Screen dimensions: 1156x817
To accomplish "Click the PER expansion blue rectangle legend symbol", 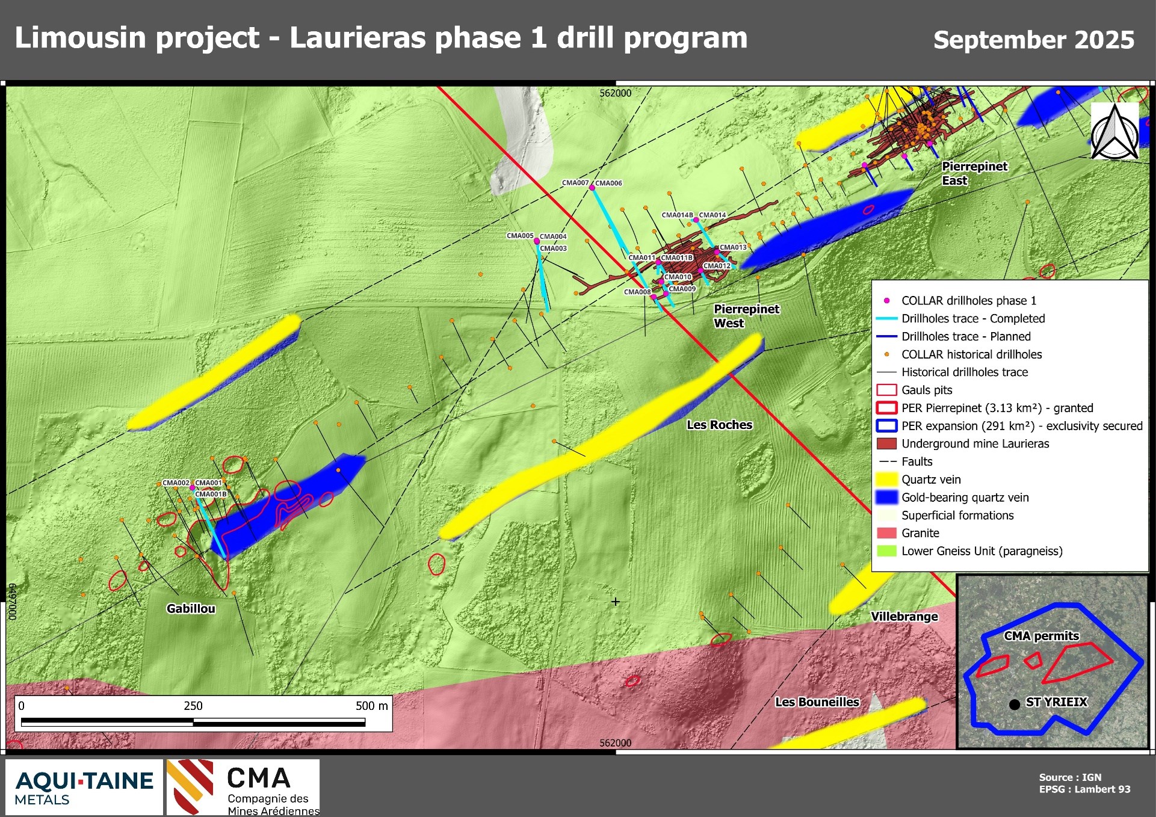I will [886, 426].
